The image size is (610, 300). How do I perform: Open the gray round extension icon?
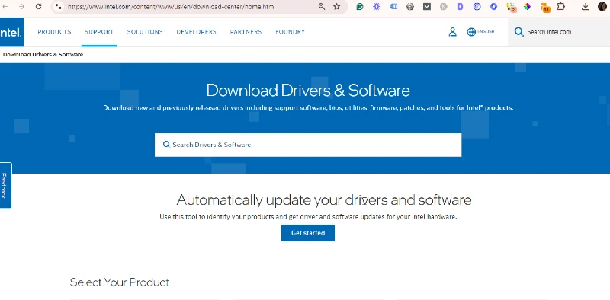410,7
